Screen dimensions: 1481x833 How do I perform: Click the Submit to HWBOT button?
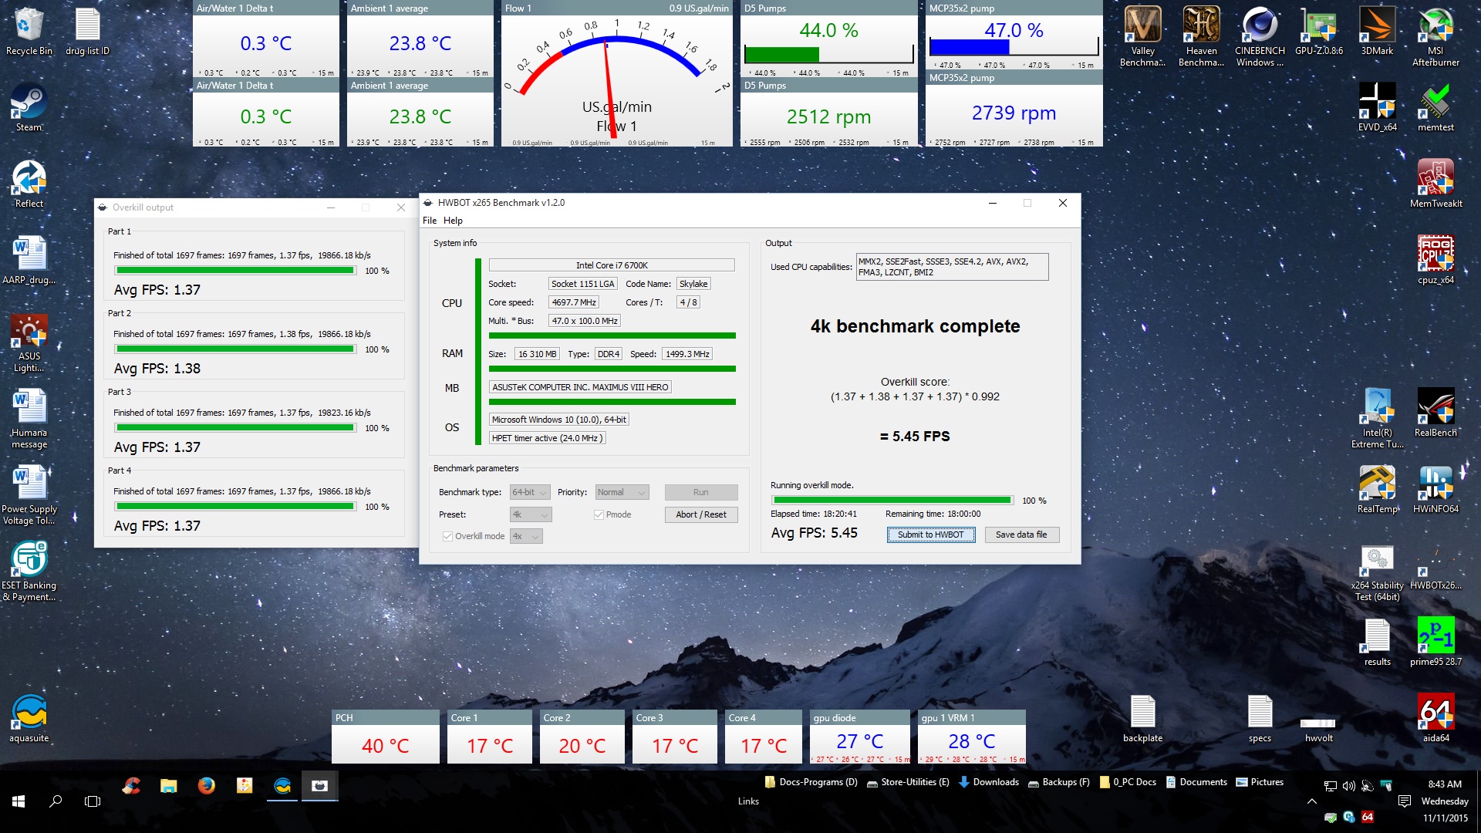pyautogui.click(x=931, y=535)
